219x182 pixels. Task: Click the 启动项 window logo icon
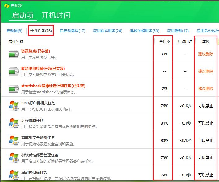(6, 6)
